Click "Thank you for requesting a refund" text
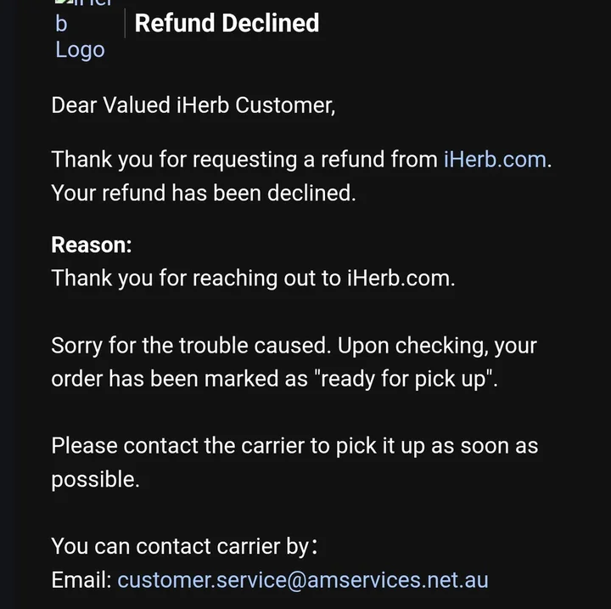The height and width of the screenshot is (609, 611). 244,159
